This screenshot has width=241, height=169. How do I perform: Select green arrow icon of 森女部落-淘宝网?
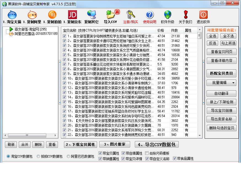pyautogui.click(x=11, y=29)
